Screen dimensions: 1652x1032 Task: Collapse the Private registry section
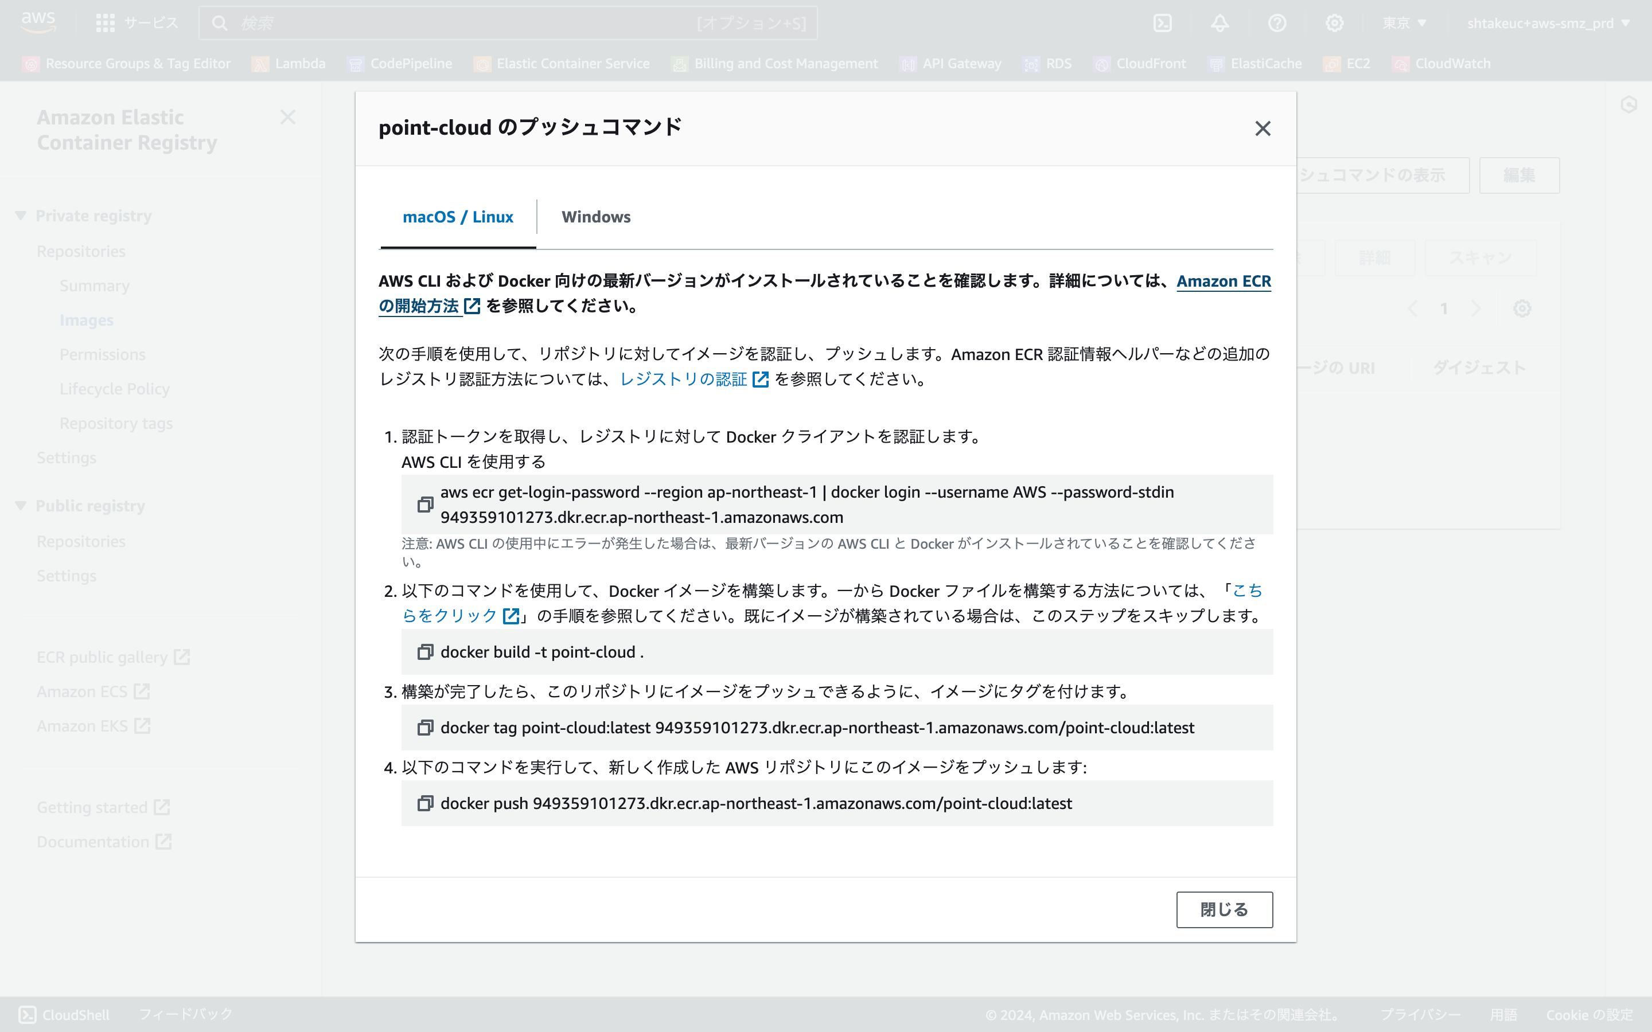21,216
